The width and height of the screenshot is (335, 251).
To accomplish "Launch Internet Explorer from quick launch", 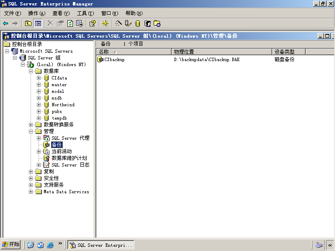I will tap(50, 245).
